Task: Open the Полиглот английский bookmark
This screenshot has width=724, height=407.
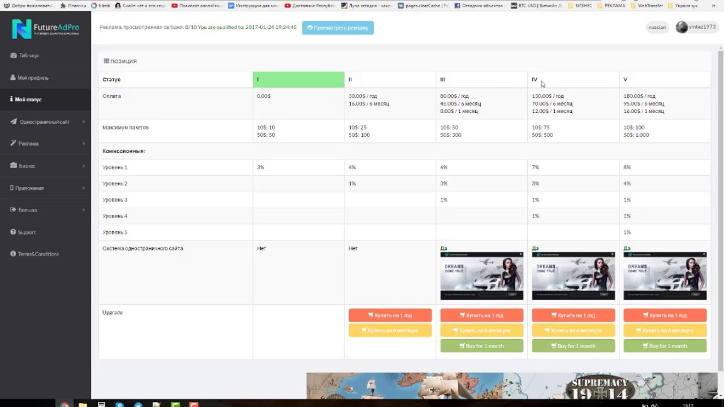Action: coord(197,6)
